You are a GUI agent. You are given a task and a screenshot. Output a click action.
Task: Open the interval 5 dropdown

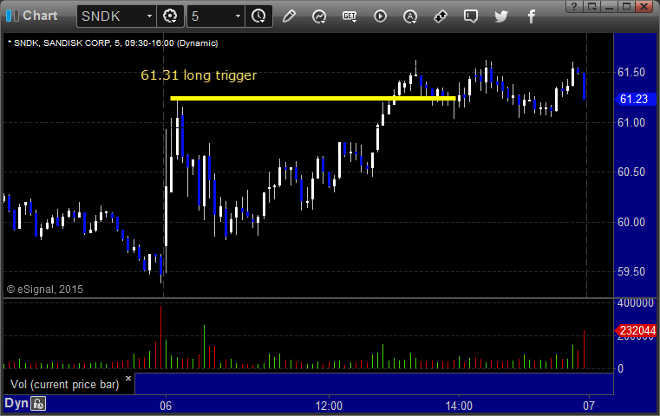point(238,16)
